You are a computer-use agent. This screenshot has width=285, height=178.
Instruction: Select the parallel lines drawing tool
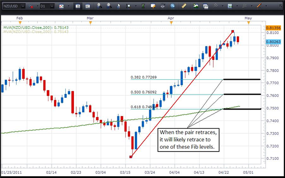[216, 6]
